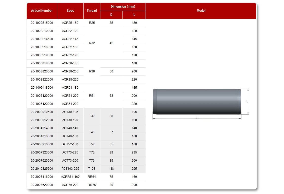The width and height of the screenshot is (284, 194).
Task: Select article number 20-1005122000
Action: (x=42, y=104)
